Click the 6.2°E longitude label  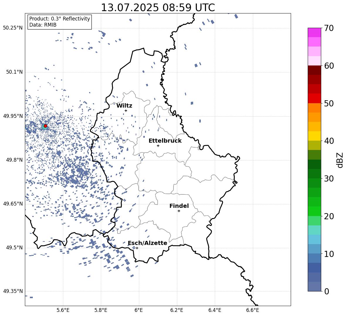point(177,310)
